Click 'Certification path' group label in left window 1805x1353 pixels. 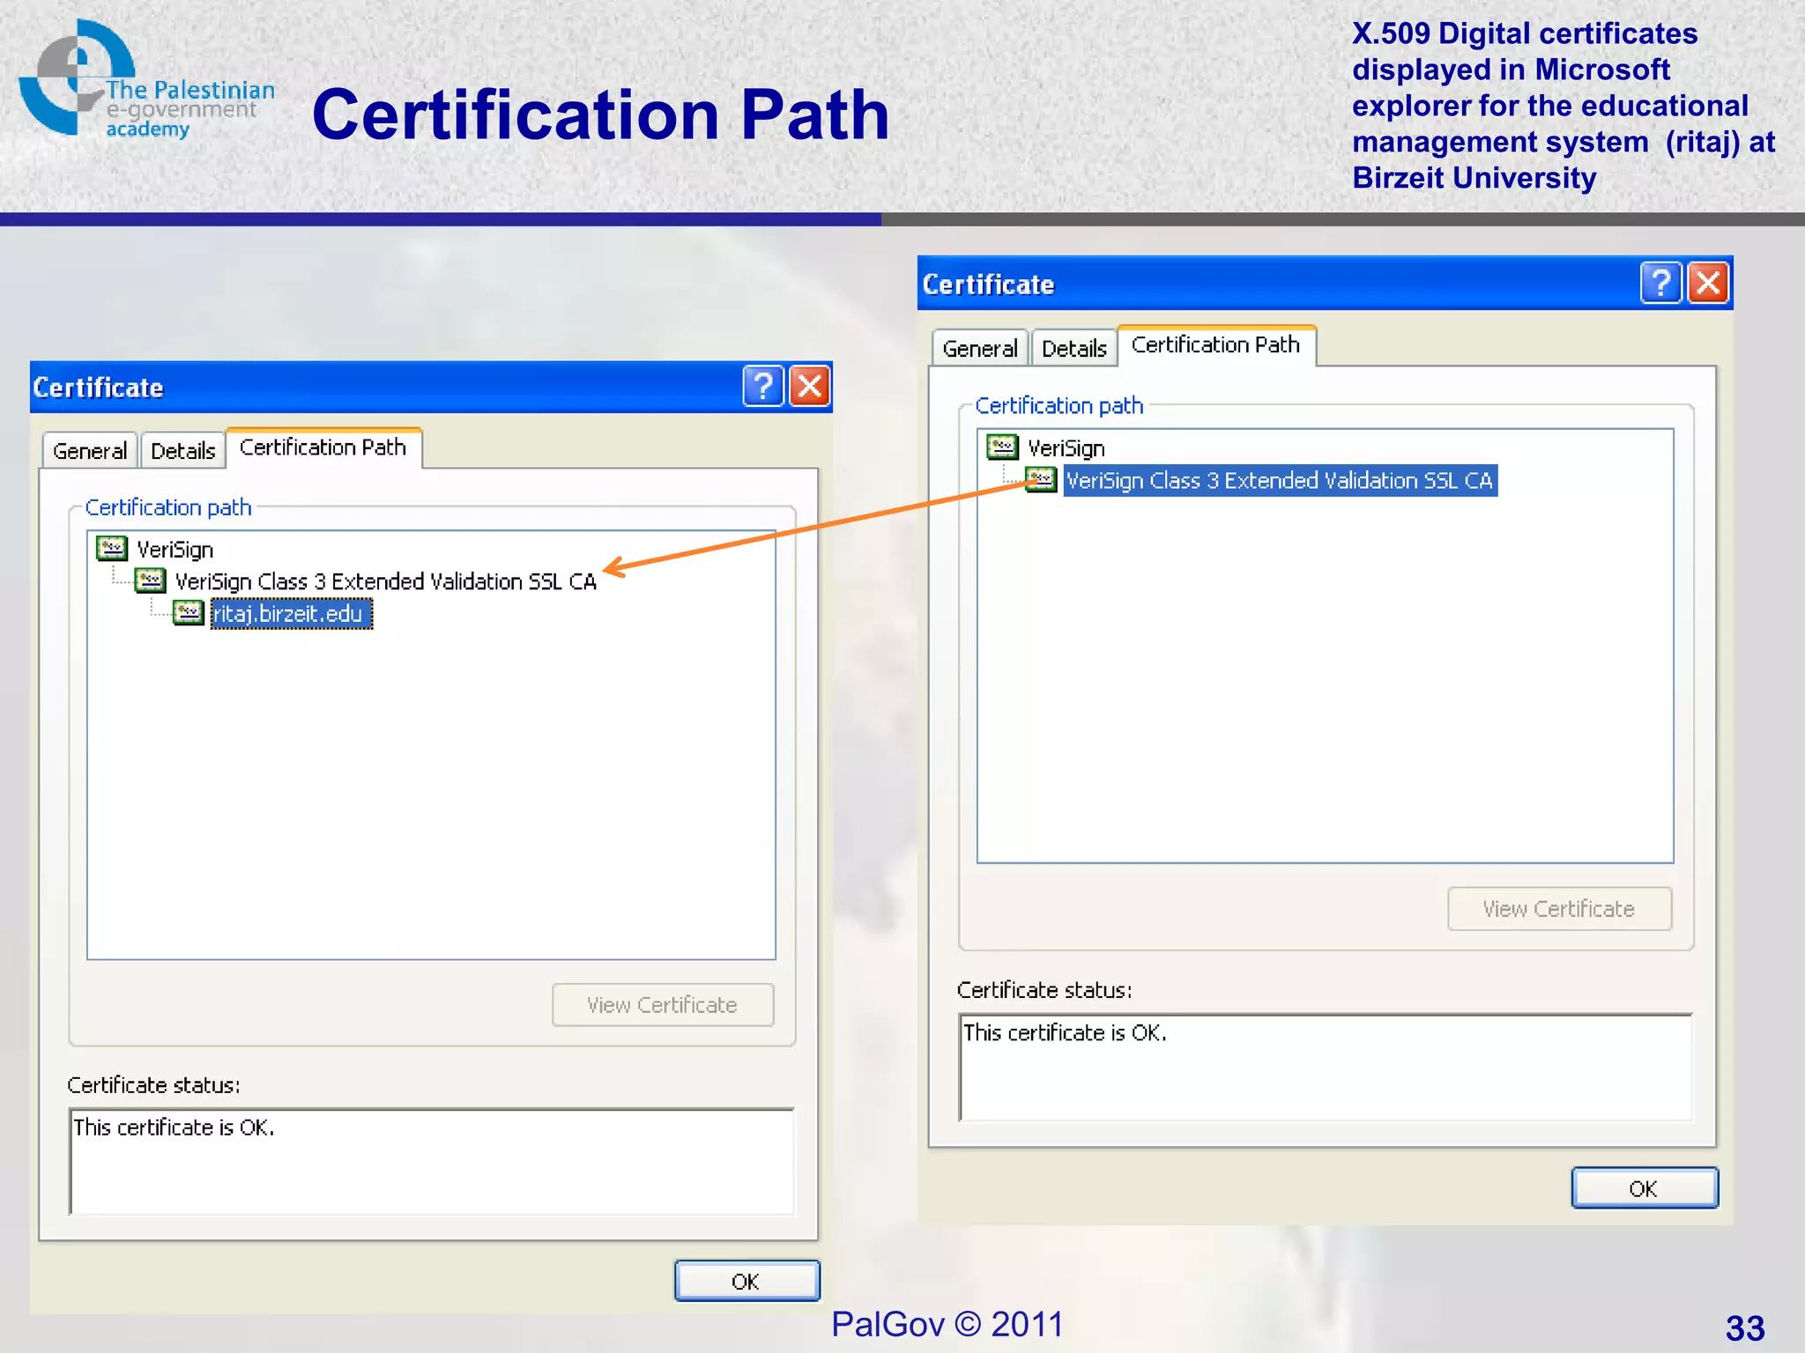168,507
